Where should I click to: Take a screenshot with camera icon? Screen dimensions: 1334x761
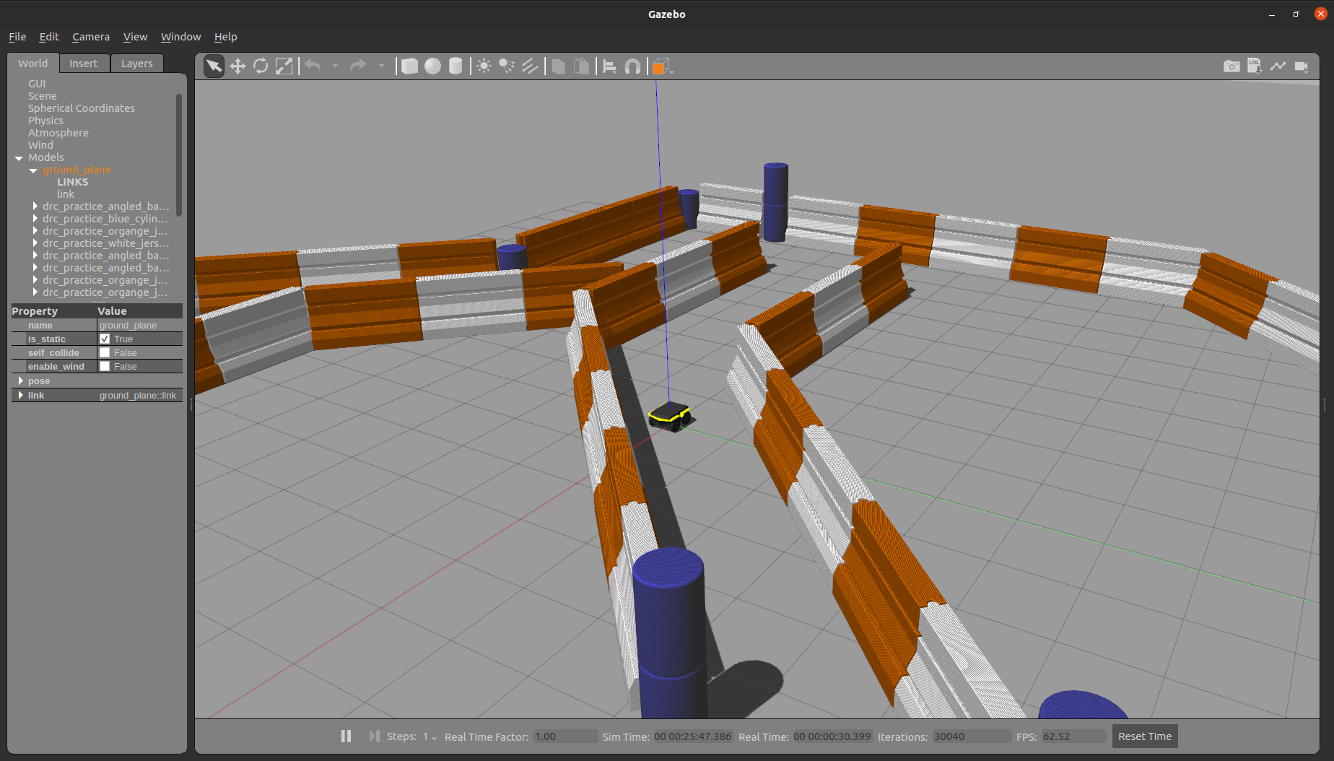pyautogui.click(x=1231, y=66)
